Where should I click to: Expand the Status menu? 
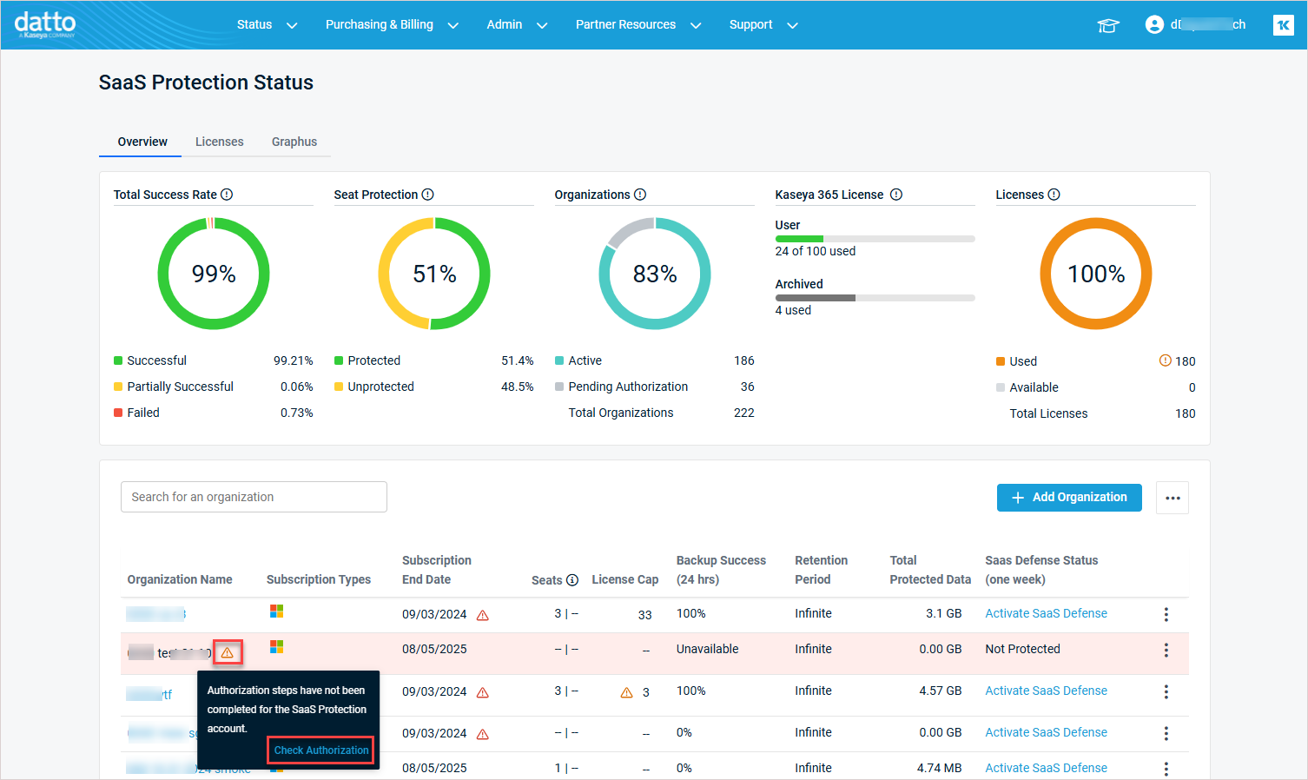tap(267, 24)
